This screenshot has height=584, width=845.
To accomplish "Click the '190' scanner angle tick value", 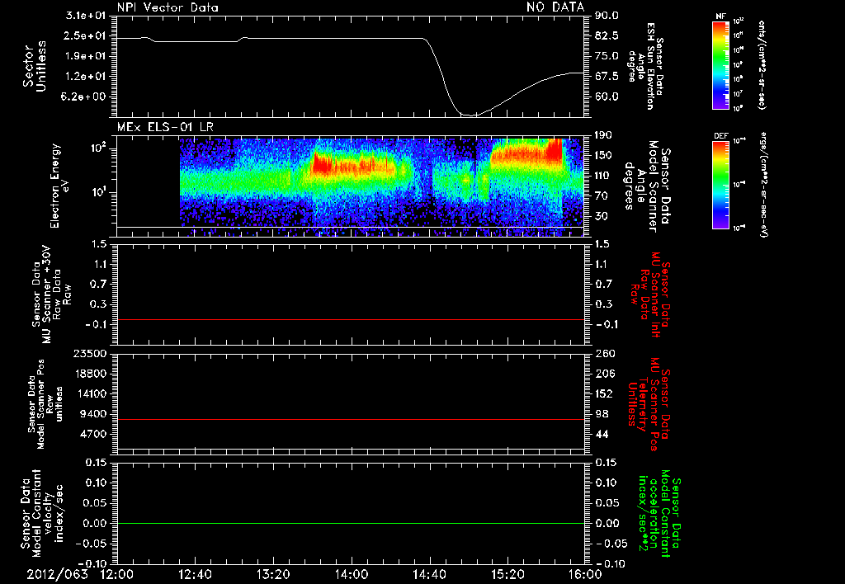I will tap(603, 135).
